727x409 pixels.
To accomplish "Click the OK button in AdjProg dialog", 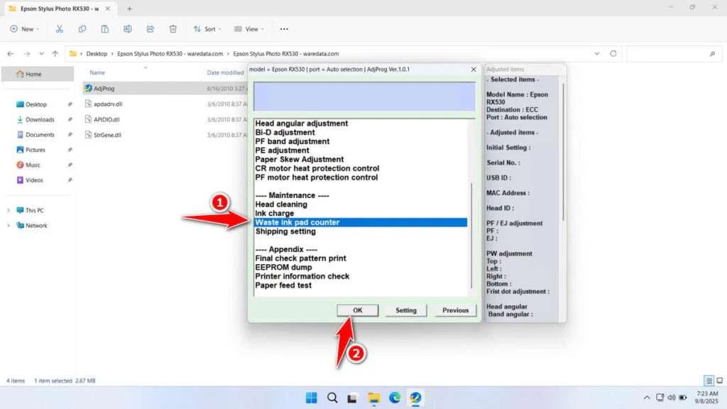I will tap(357, 310).
